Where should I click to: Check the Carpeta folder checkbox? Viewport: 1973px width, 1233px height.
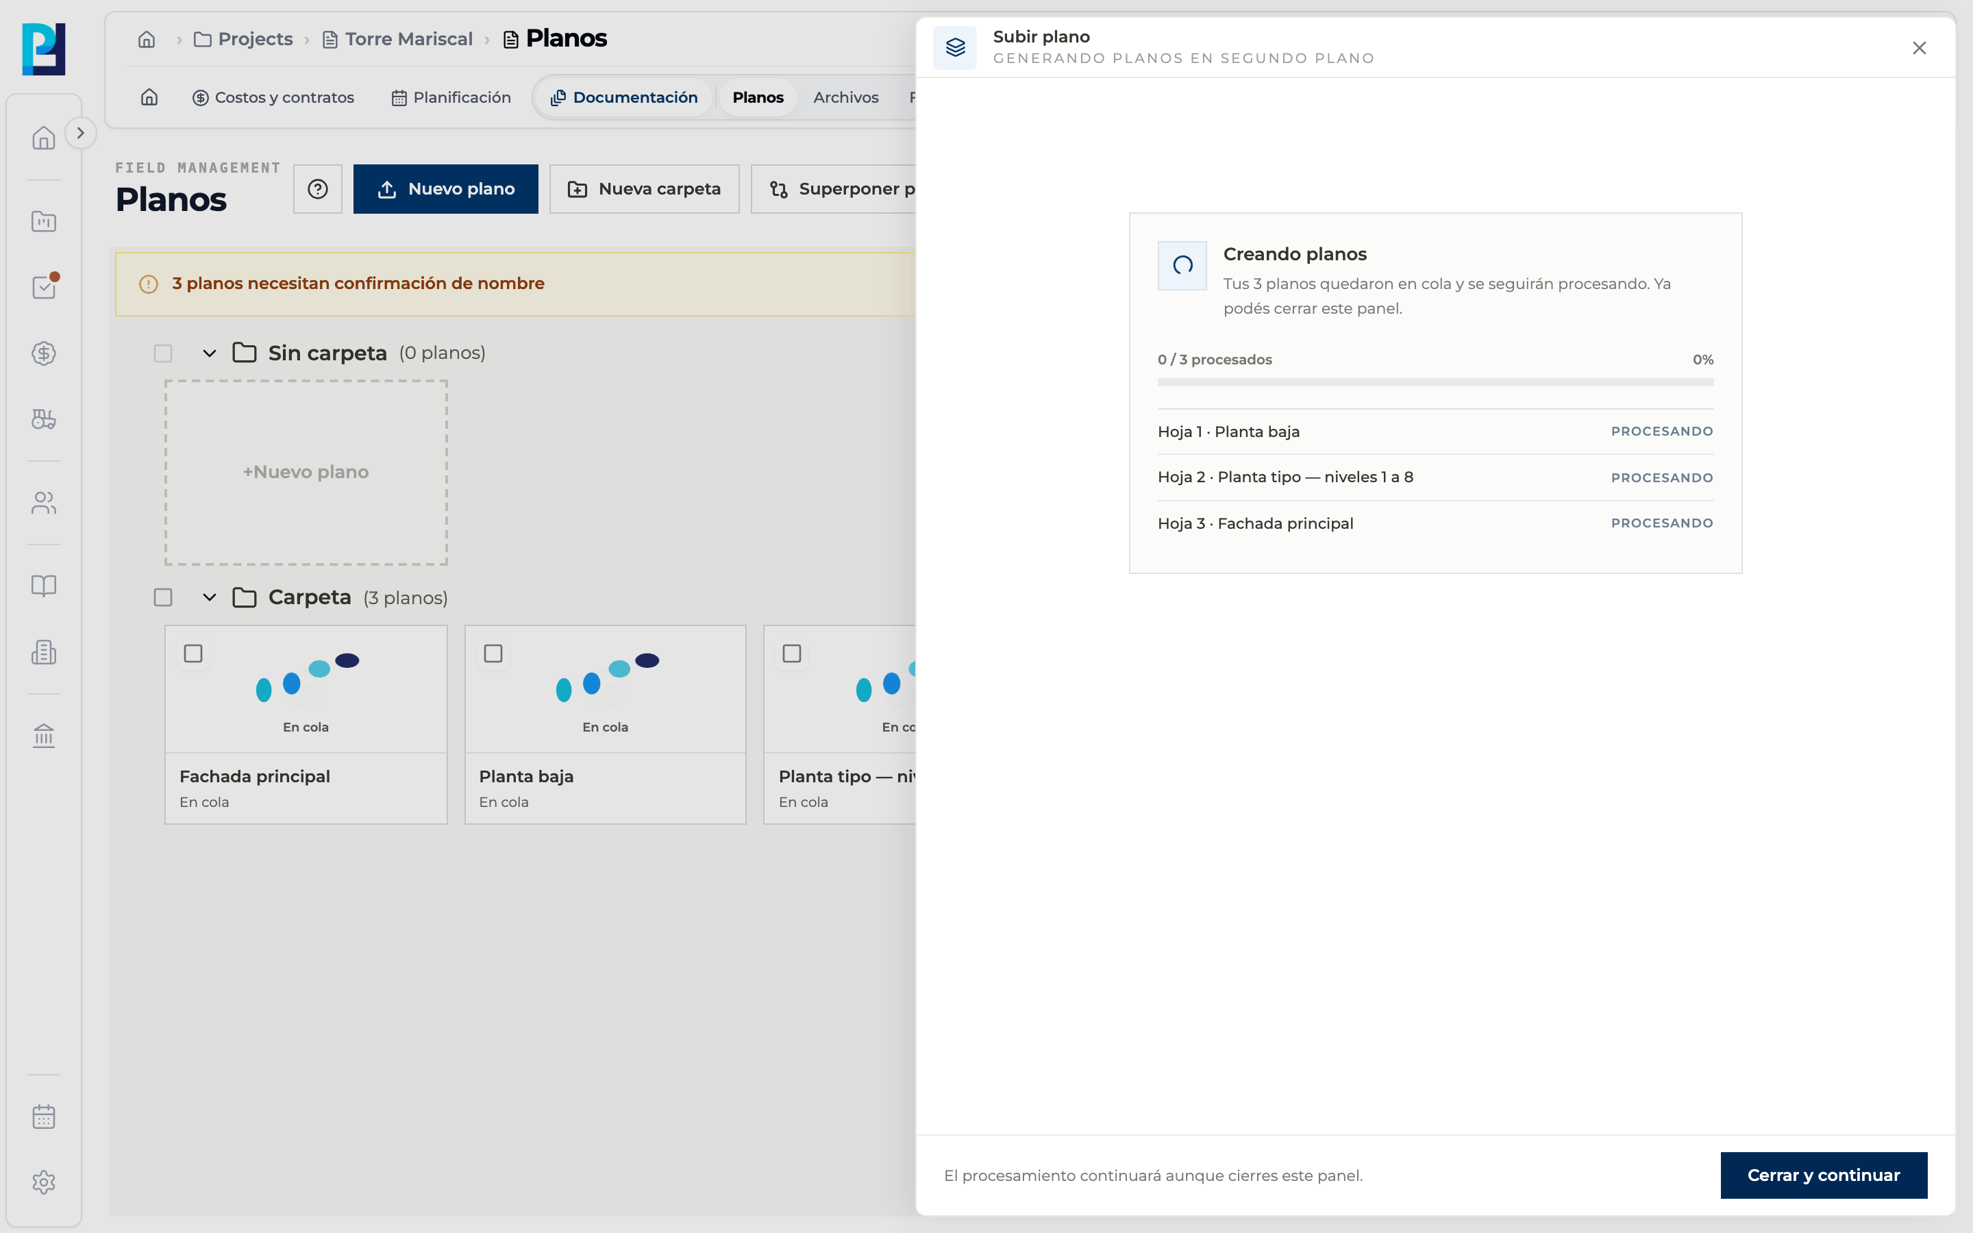163,598
